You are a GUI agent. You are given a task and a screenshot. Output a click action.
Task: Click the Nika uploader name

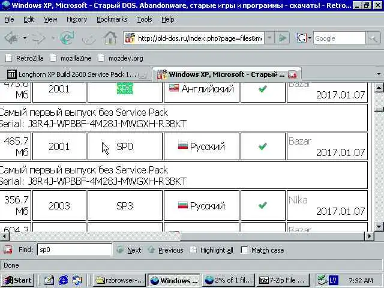(x=298, y=200)
